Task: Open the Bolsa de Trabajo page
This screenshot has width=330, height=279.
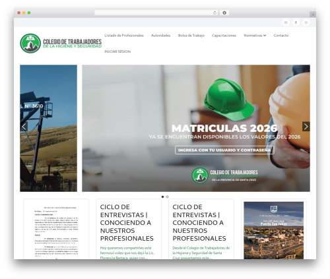Action: (191, 36)
